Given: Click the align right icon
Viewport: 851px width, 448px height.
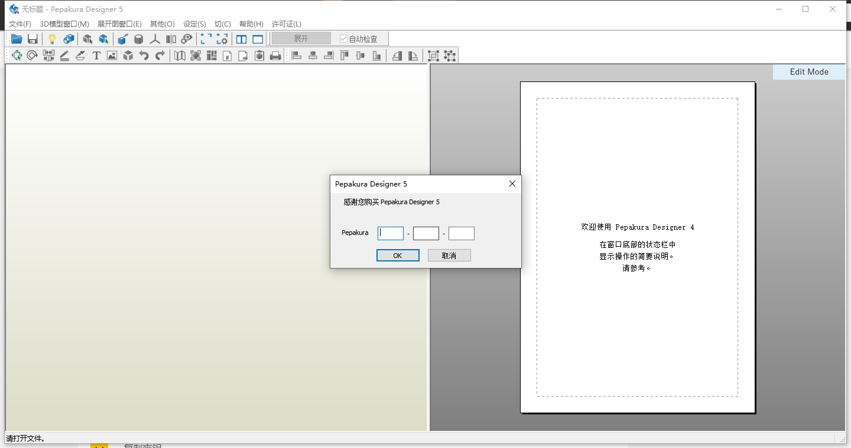Looking at the screenshot, I should coord(329,55).
